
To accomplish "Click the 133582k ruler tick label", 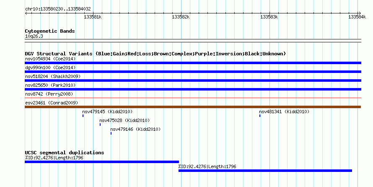I will (x=181, y=17).
